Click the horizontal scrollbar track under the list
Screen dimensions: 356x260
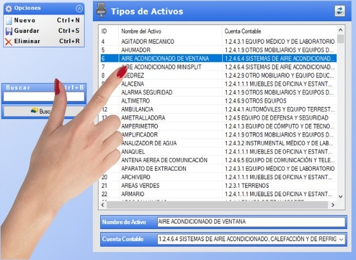218,205
